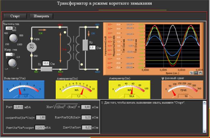
Task: Click the Время (сек.) axis label
Action: (x=172, y=73)
